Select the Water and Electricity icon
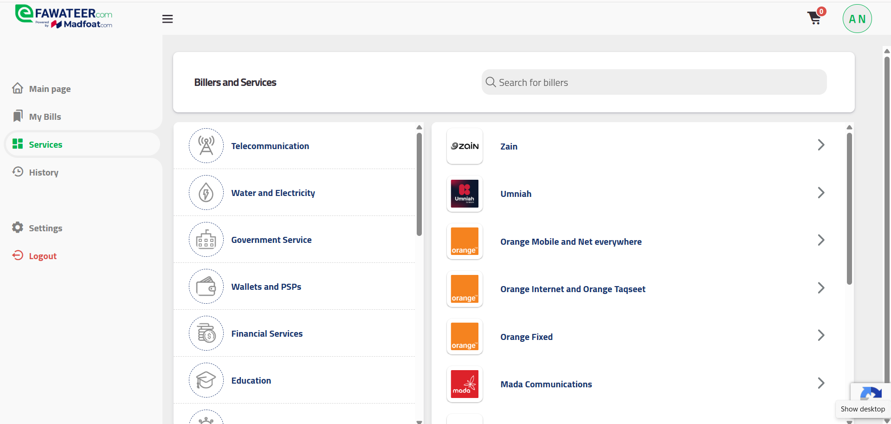Viewport: 891px width, 424px height. (x=206, y=193)
